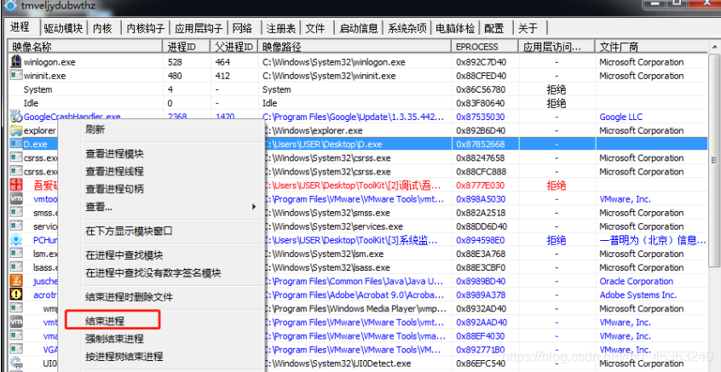The width and height of the screenshot is (721, 372).
Task: Click path C:\Windows\System32\UI0Detect.exe
Action: [337, 363]
